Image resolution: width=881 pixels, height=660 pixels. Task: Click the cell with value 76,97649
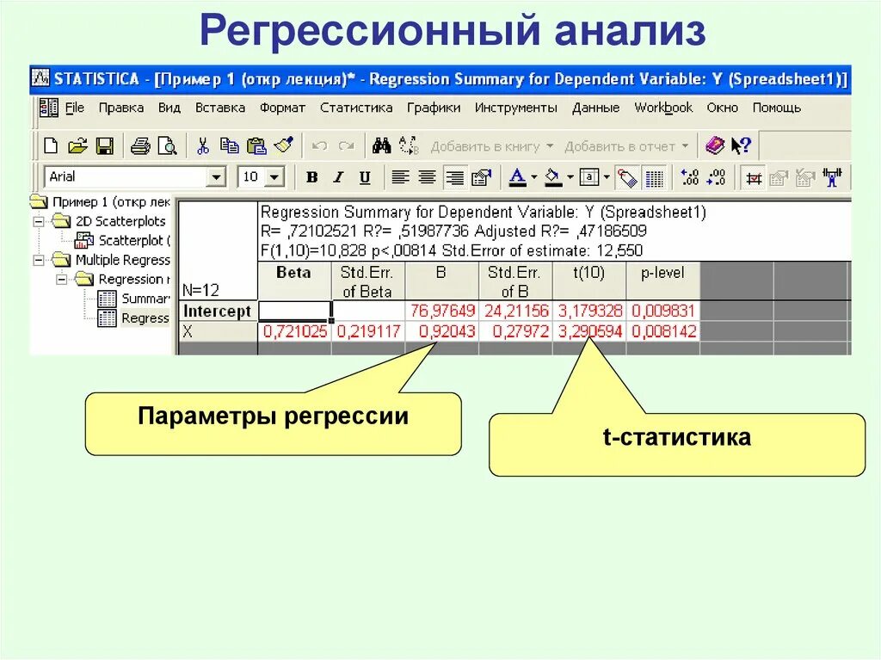442,311
